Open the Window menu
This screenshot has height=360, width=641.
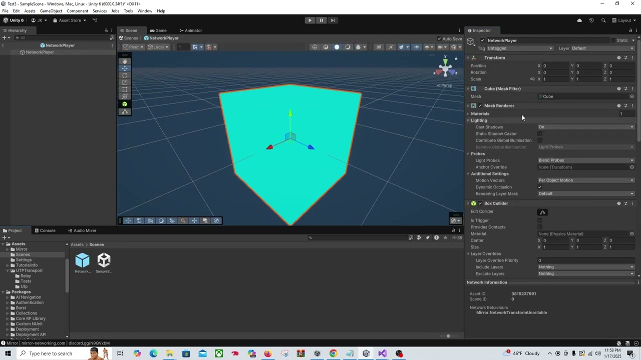pos(145,11)
